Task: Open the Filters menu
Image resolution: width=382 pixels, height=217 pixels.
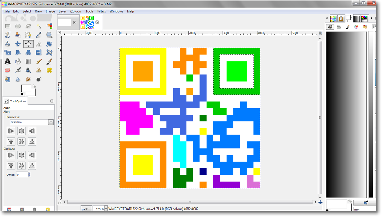Action: (102, 11)
